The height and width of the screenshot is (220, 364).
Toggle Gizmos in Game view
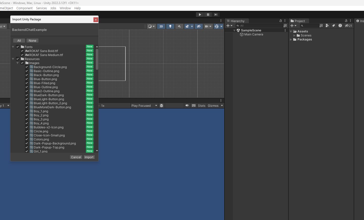coord(213,106)
